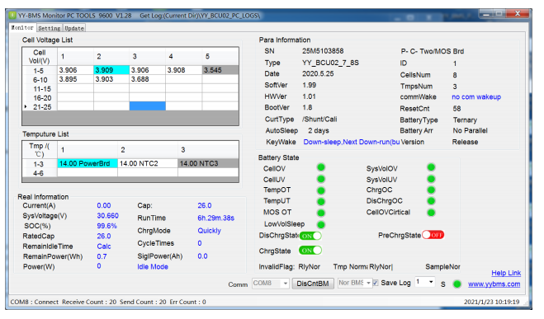Image resolution: width=544 pixels, height=319 pixels.
Task: Expand the Nor BMS mode dropdown
Action: [355, 283]
